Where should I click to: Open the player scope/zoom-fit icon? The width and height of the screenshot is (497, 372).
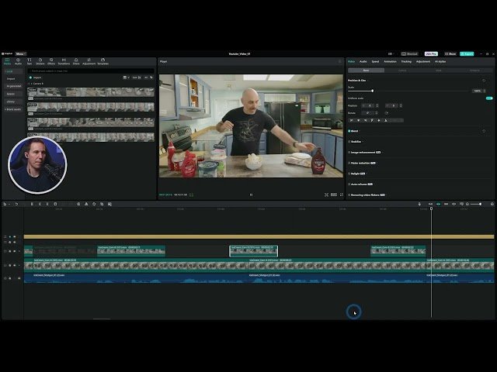[326, 195]
